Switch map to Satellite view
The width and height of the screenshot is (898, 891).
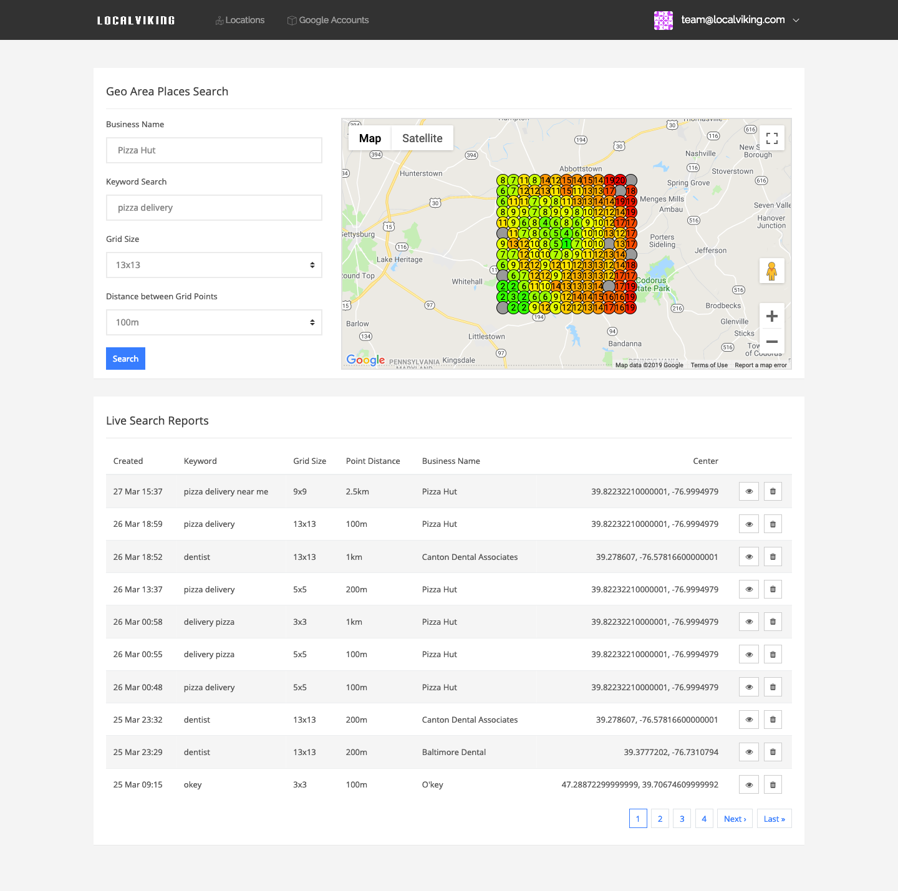[422, 138]
